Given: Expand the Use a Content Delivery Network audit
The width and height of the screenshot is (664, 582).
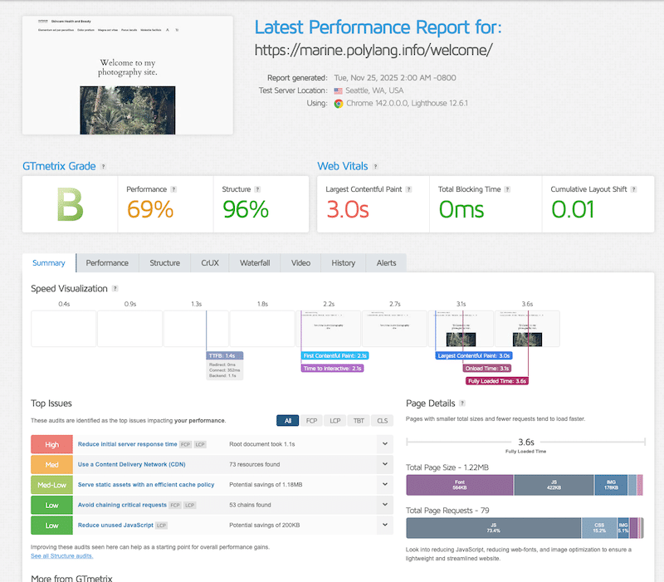Looking at the screenshot, I should [384, 464].
